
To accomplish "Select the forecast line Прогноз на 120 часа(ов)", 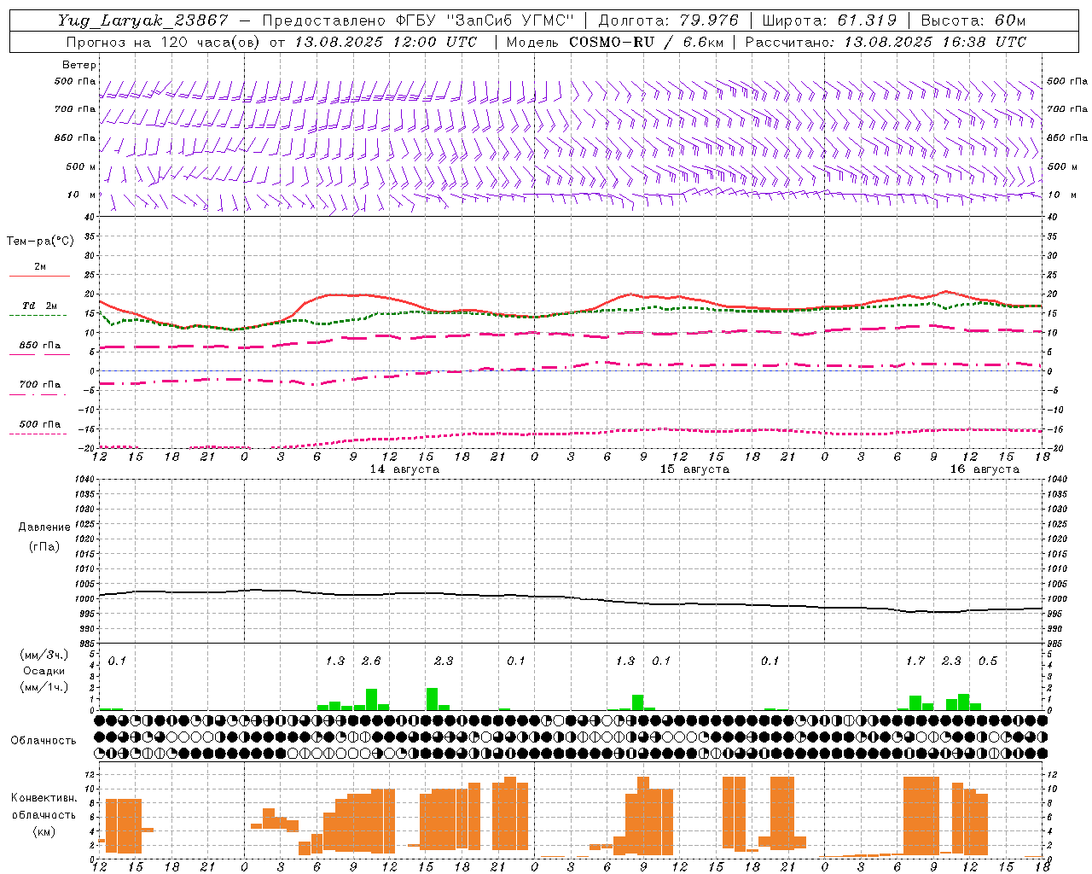I will pos(163,42).
